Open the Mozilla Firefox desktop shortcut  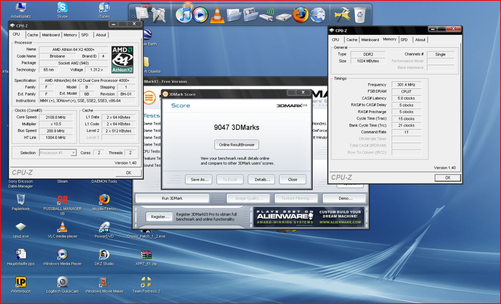click(x=104, y=202)
